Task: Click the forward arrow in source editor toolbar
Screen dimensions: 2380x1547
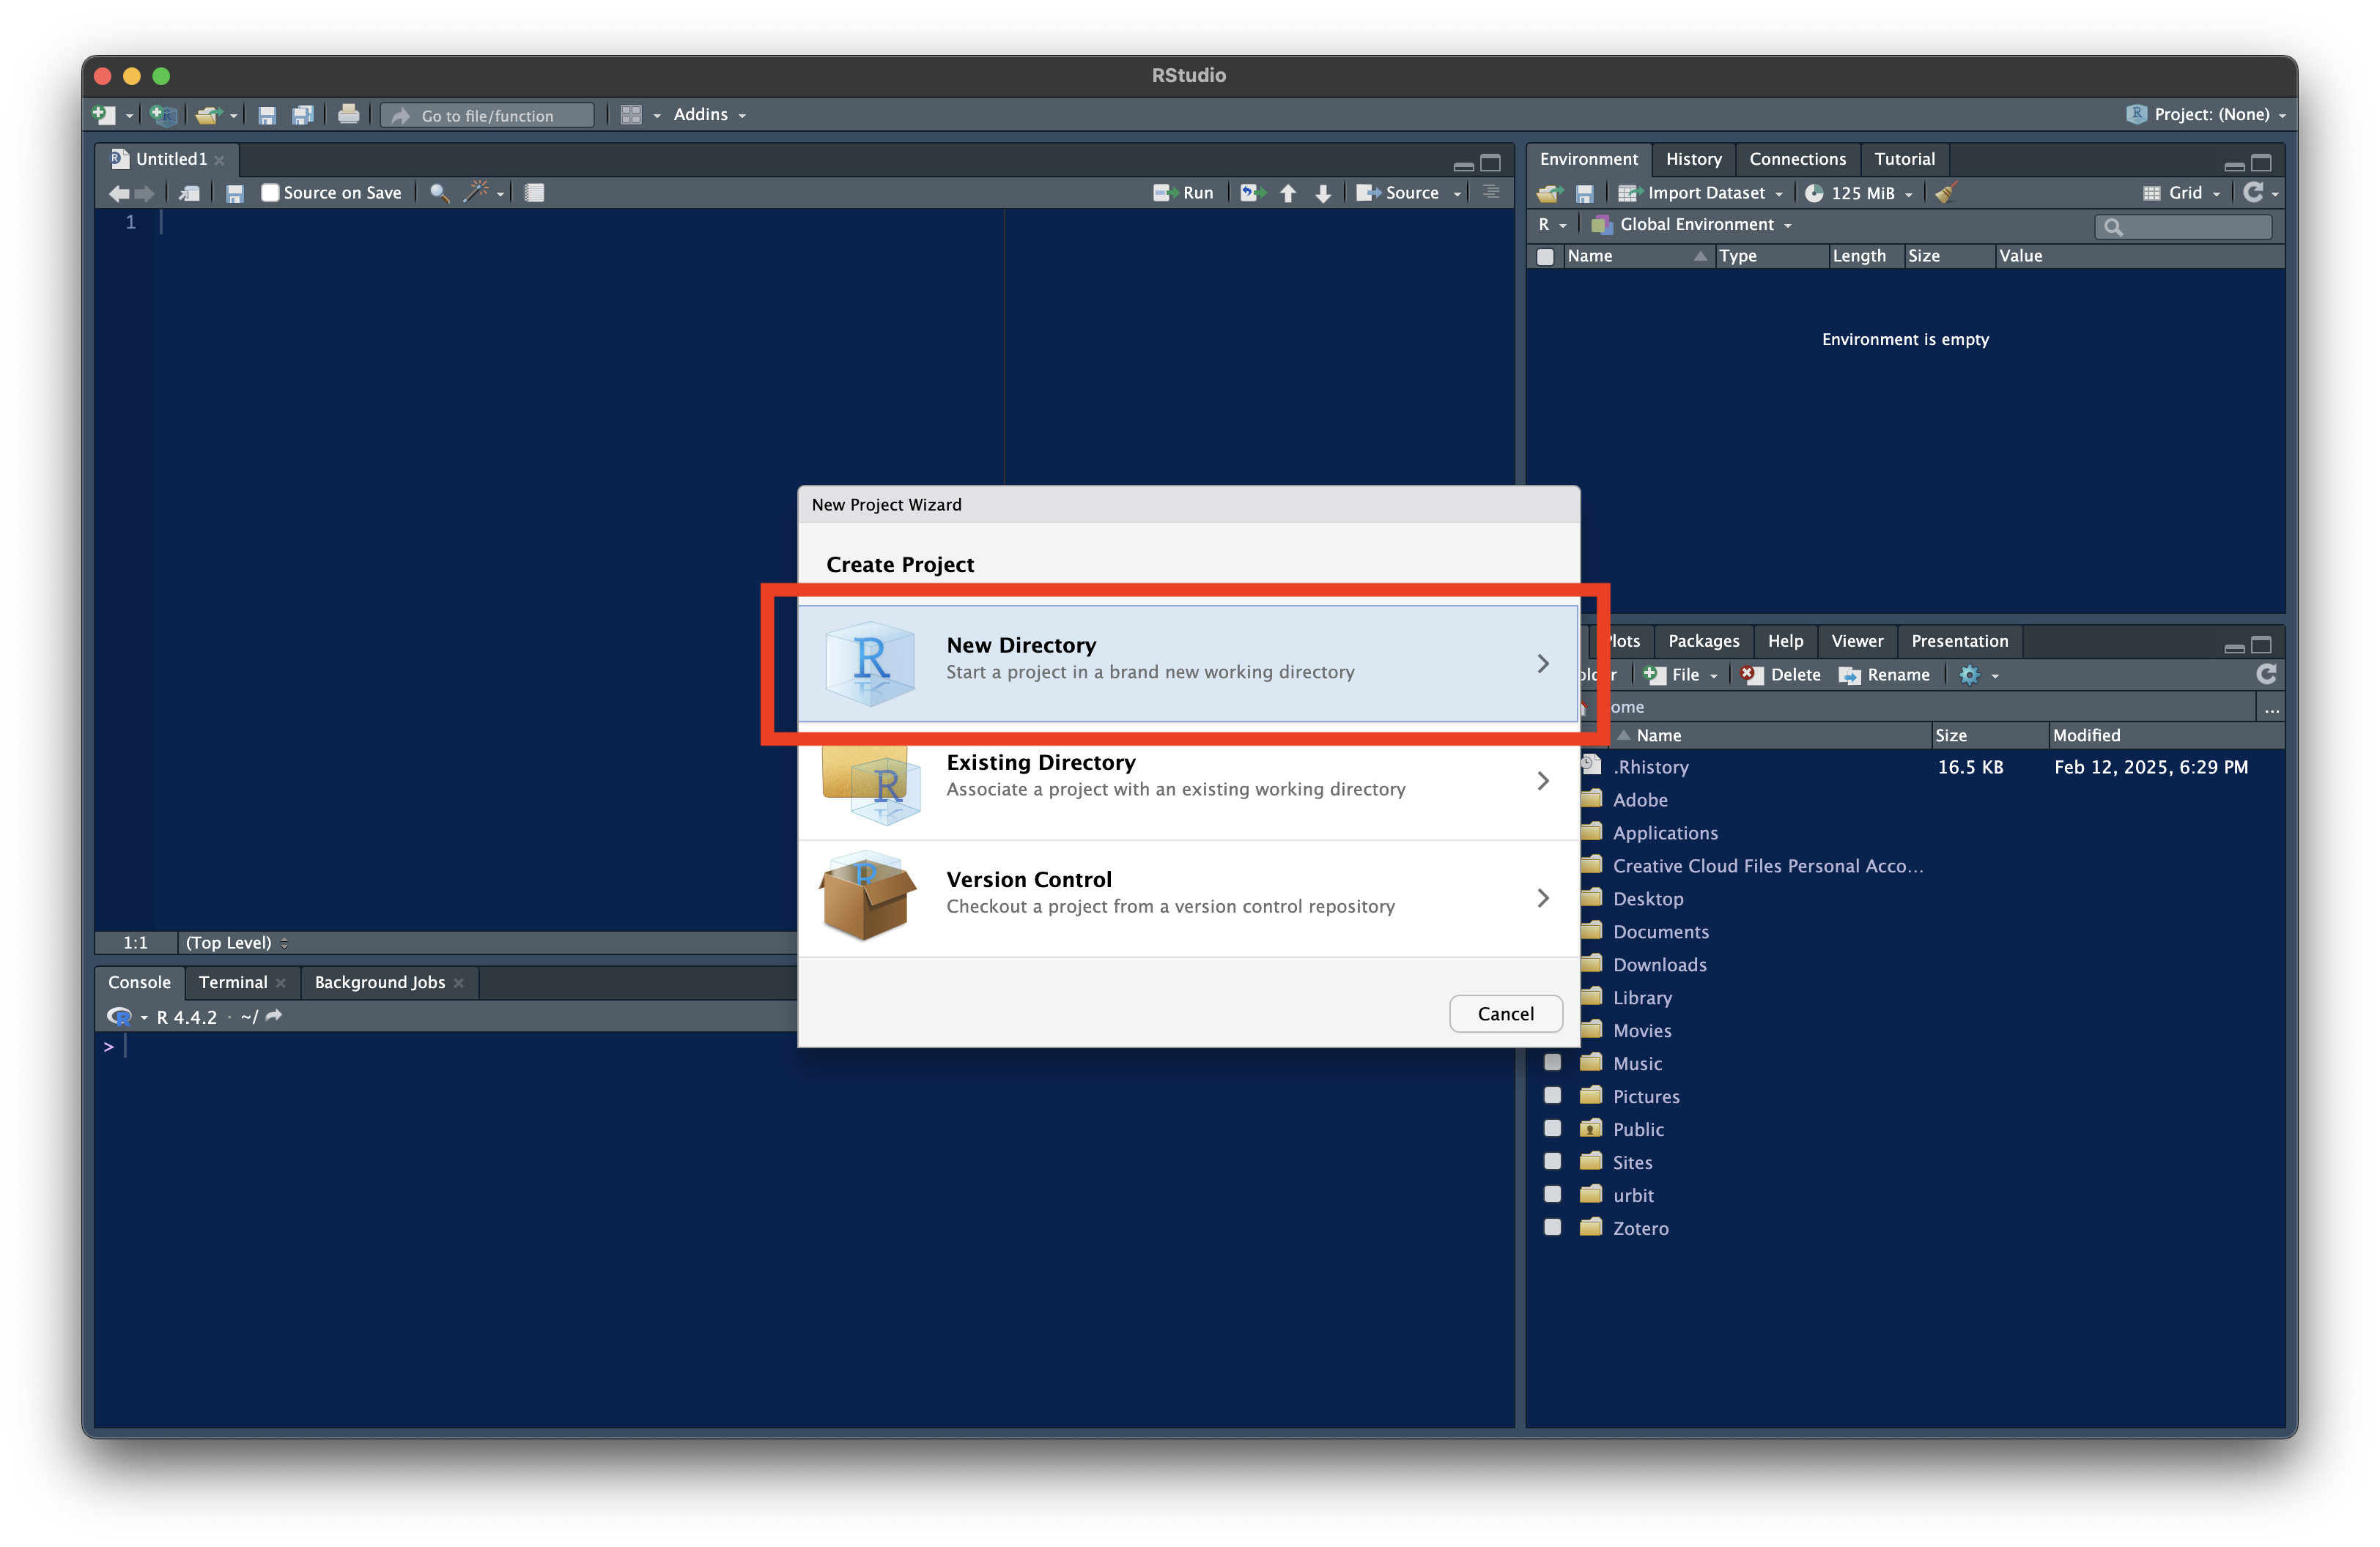Action: pos(145,193)
